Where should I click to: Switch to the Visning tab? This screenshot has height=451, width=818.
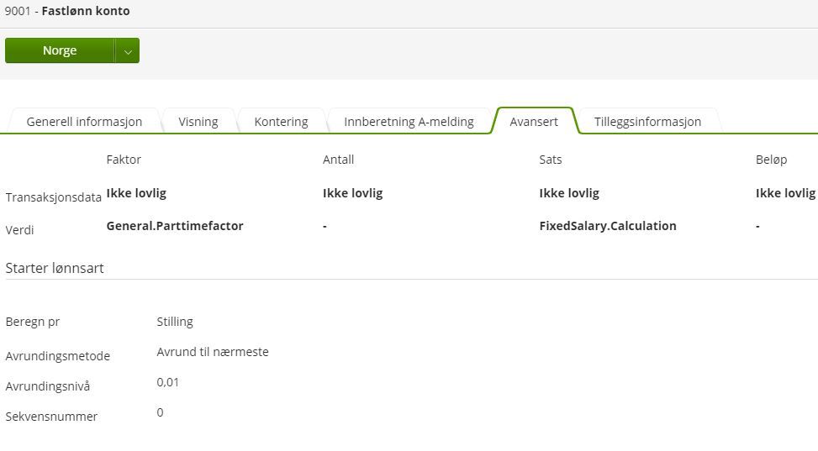(198, 122)
